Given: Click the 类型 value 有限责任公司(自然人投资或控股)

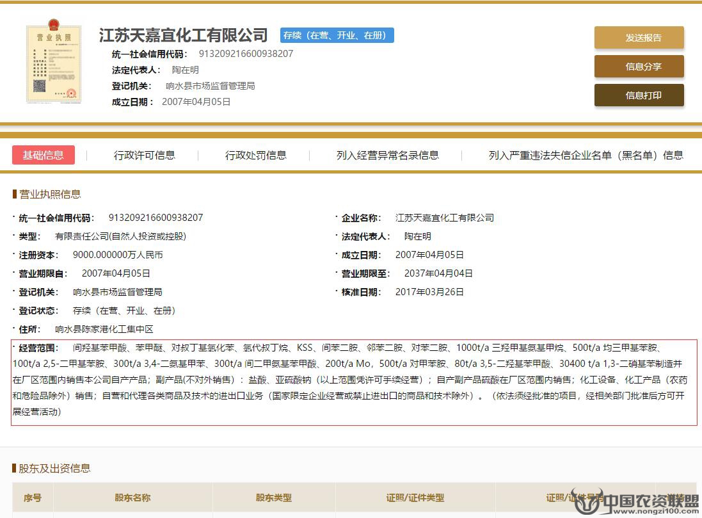Looking at the screenshot, I should point(120,236).
